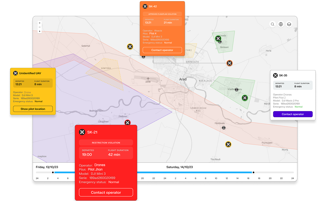Click the ARW airport icon
Viewport: 318px width, 201px height.
tap(148, 78)
